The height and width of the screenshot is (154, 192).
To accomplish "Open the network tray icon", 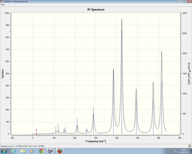I will tap(172, 151).
